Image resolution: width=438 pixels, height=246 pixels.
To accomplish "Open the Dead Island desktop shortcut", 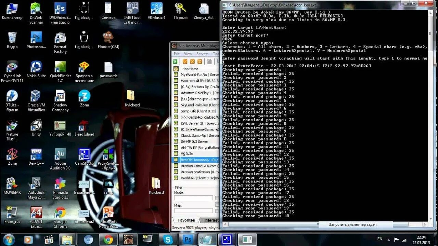I will 84,127.
